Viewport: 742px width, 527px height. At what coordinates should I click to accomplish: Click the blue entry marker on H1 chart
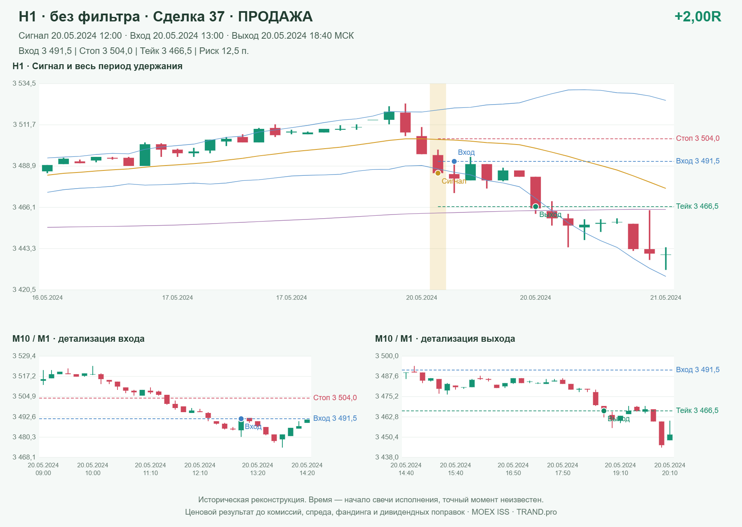pos(454,161)
